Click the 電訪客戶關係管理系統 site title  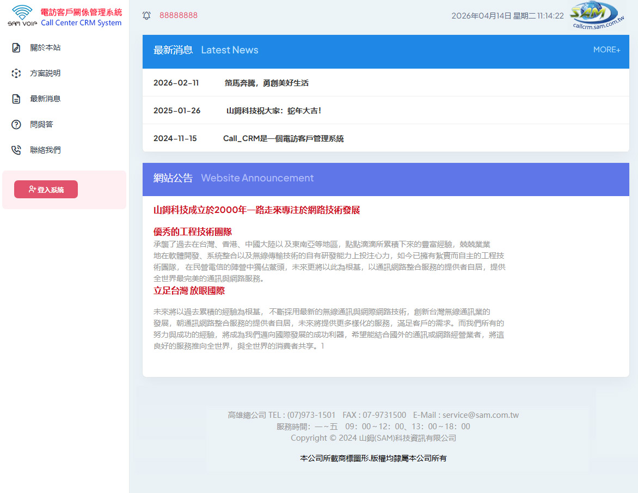pyautogui.click(x=81, y=12)
